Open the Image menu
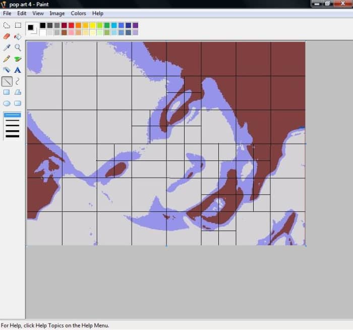 tap(57, 14)
